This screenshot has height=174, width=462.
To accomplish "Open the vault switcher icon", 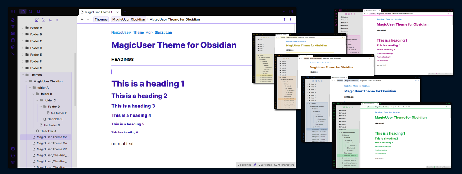I will click(13, 149).
